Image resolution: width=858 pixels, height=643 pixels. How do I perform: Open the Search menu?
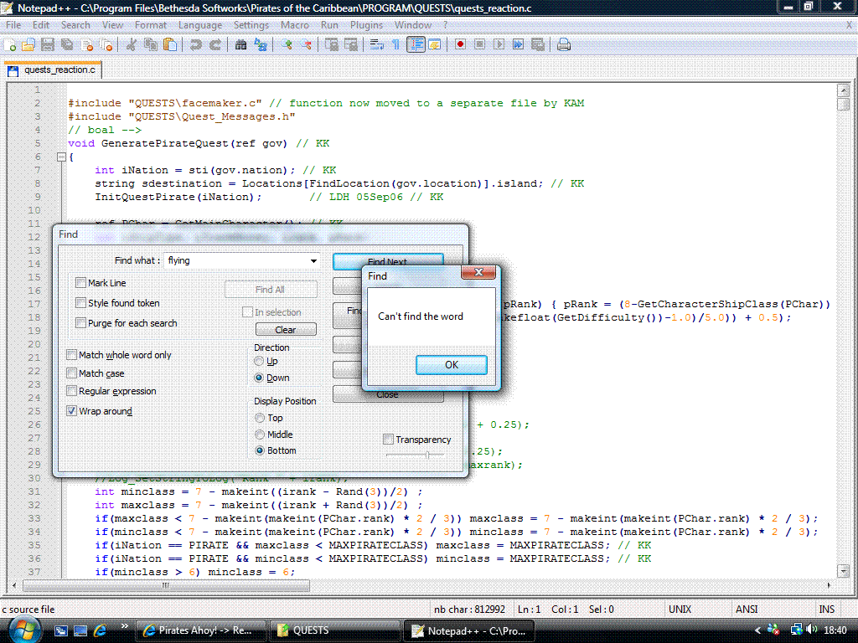tap(75, 25)
